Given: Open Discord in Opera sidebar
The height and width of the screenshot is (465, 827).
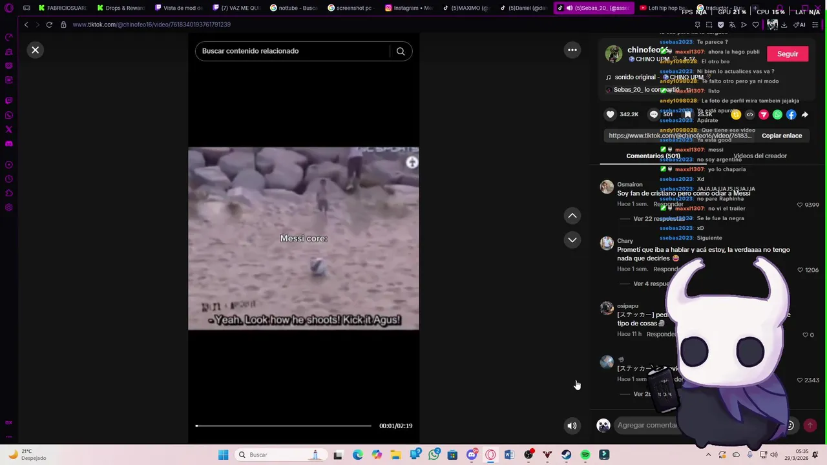Looking at the screenshot, I should pyautogui.click(x=9, y=143).
